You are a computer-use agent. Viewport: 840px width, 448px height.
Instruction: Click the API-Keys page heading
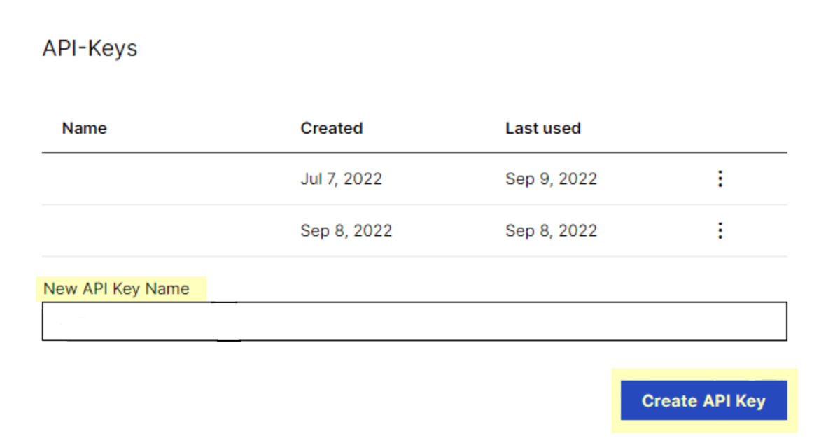[x=90, y=49]
